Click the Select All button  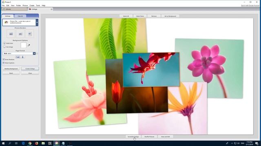(126, 16)
